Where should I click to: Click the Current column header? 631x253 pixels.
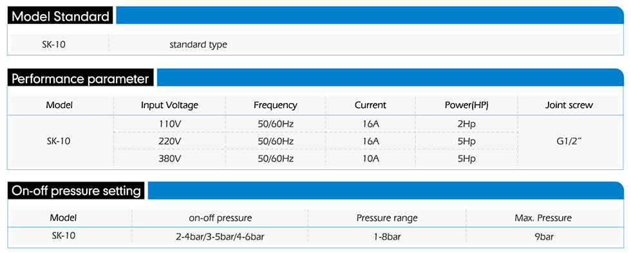click(370, 106)
